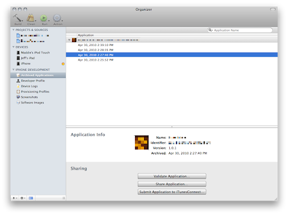
Task: Click the Provisioning Profiles icon
Action: (18, 92)
